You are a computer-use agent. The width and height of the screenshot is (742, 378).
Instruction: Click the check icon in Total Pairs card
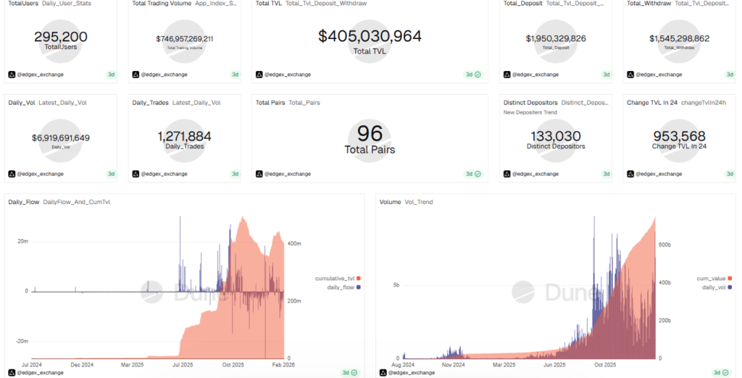point(478,174)
